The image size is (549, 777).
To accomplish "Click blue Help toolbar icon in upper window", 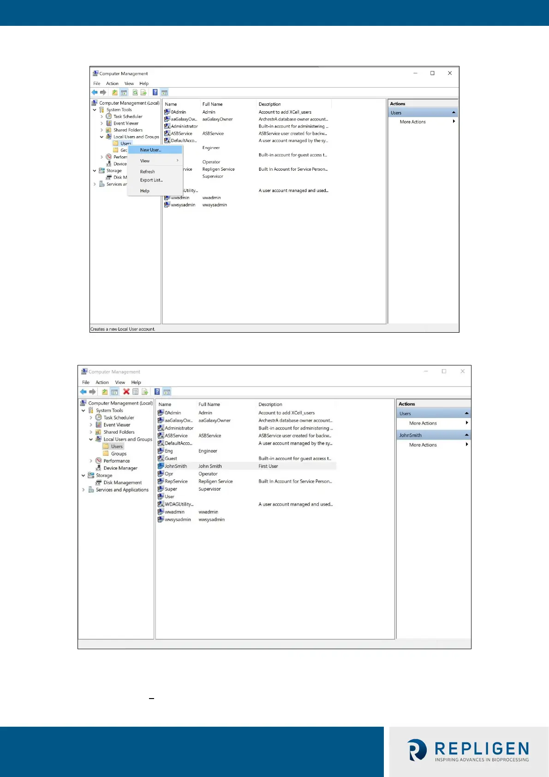I will tap(155, 92).
